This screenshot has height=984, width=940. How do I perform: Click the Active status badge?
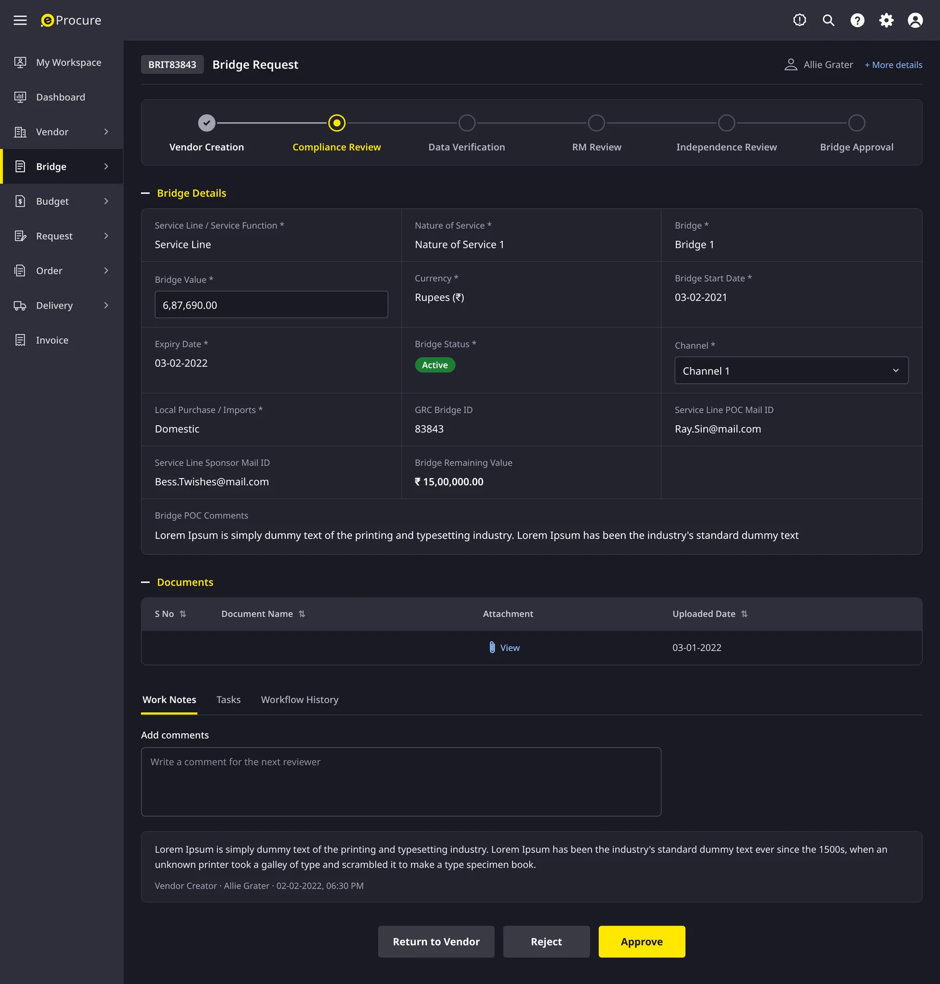click(434, 365)
